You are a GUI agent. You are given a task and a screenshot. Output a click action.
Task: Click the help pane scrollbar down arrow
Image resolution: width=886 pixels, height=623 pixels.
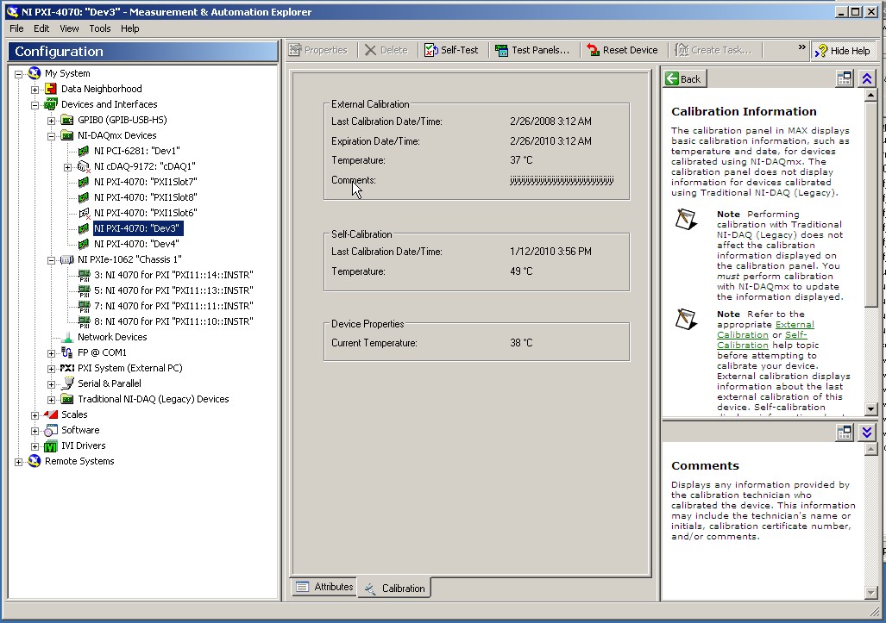pyautogui.click(x=870, y=408)
